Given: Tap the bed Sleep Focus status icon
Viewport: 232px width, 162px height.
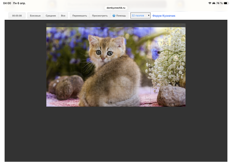Looking at the screenshot, I should click(x=214, y=3).
